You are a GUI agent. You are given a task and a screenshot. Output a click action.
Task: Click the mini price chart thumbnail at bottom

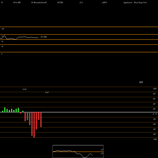(78, 151)
